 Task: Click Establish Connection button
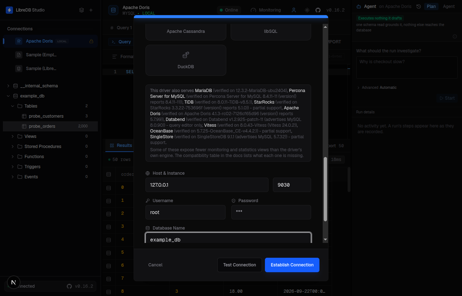(292, 265)
